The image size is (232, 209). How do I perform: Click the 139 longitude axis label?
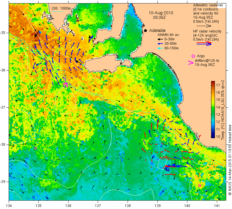click(x=157, y=206)
